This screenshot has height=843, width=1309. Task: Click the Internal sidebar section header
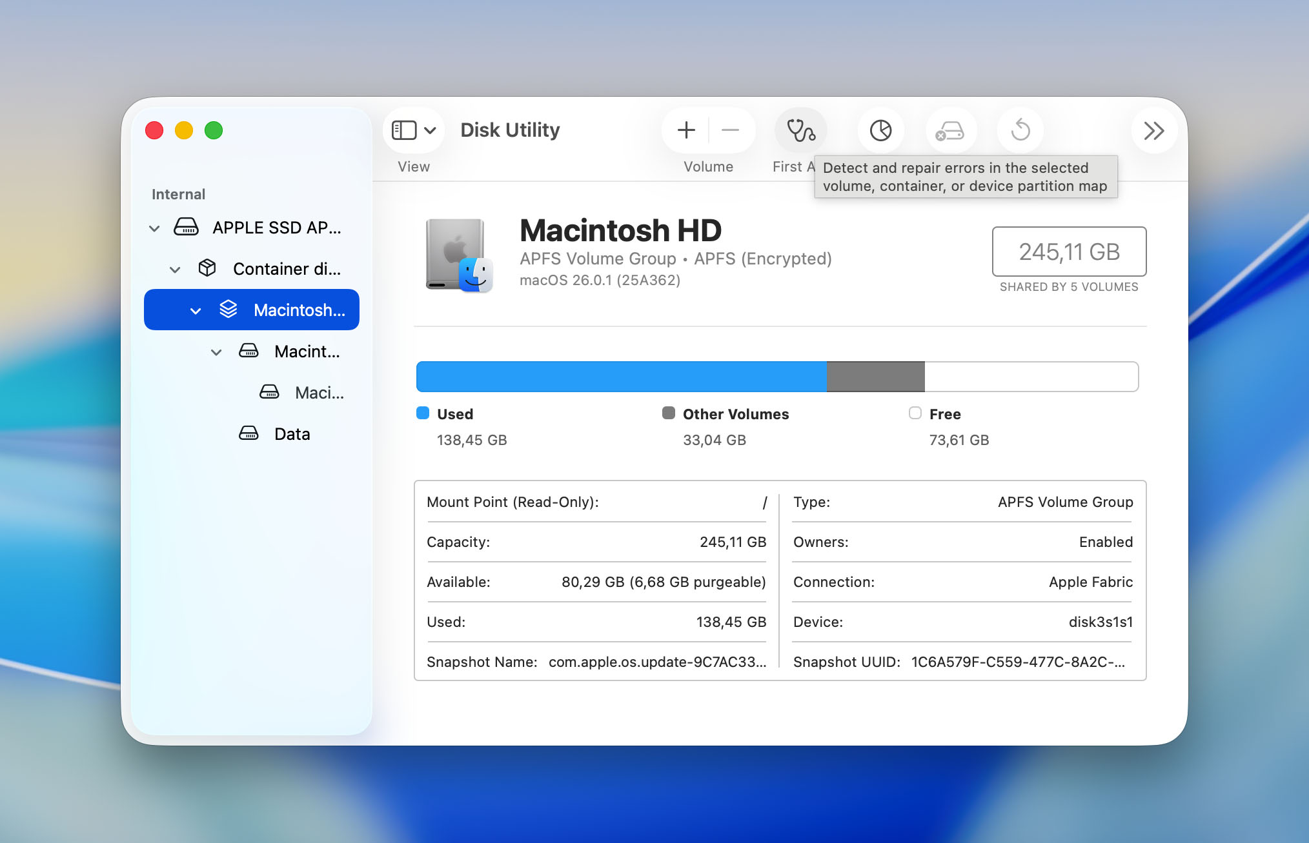[178, 194]
